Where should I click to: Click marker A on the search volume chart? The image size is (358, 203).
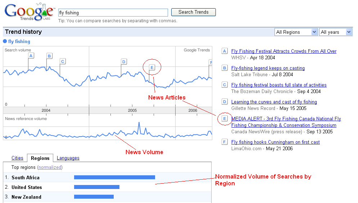(x=31, y=56)
